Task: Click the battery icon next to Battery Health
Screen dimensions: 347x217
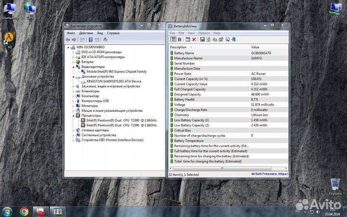Action: [172, 99]
